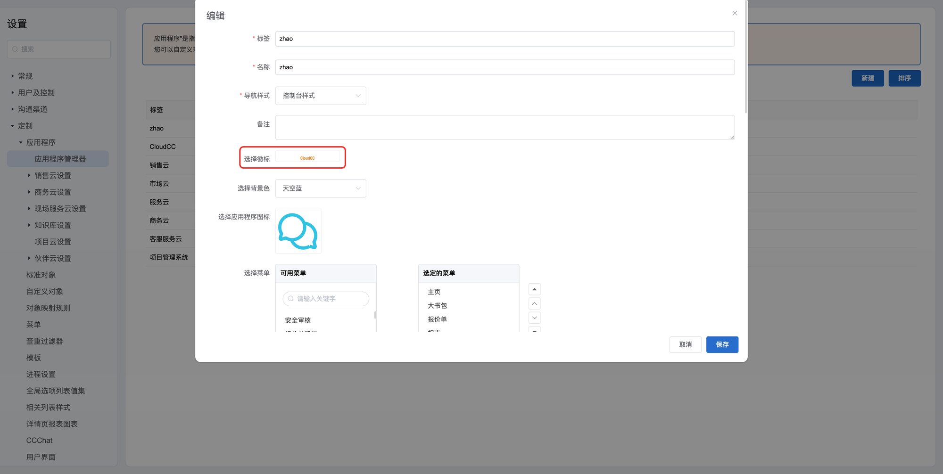Click the 保存 button
Viewport: 943px width, 474px height.
[x=722, y=344]
